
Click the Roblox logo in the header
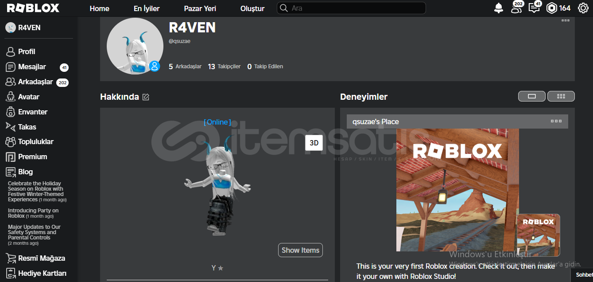pos(33,8)
